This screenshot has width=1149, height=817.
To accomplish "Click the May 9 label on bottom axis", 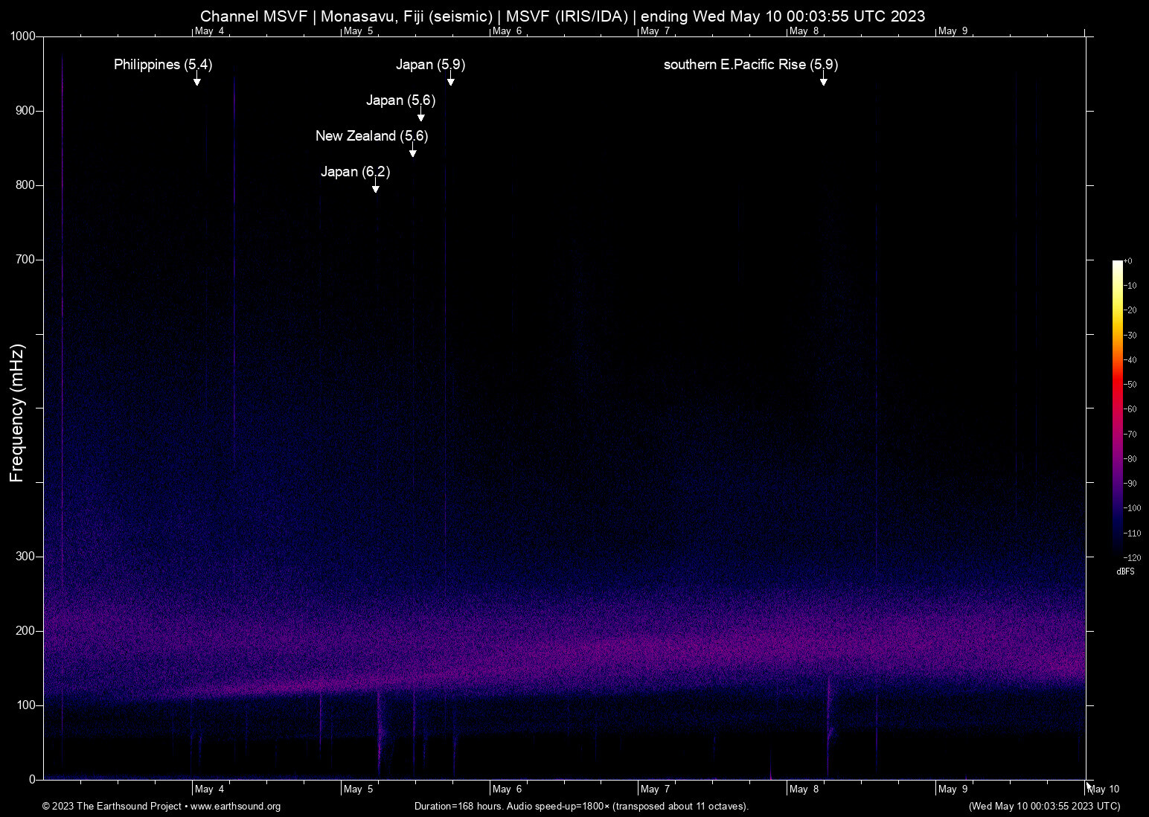I will click(x=953, y=789).
